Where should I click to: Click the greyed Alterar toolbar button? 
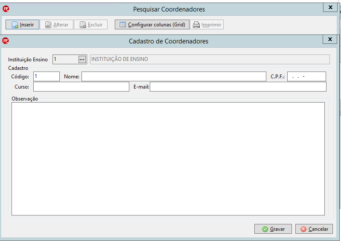(x=56, y=25)
